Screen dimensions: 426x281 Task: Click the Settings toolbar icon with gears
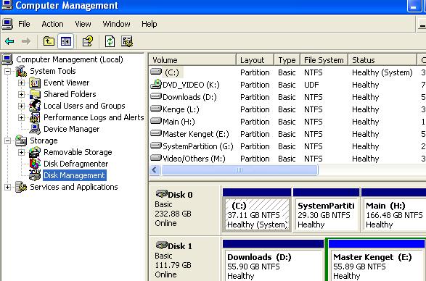127,41
